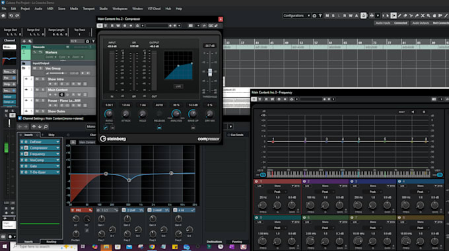Switch to Strip tab in Channel Settings
This screenshot has height=251, width=449.
pos(52,135)
